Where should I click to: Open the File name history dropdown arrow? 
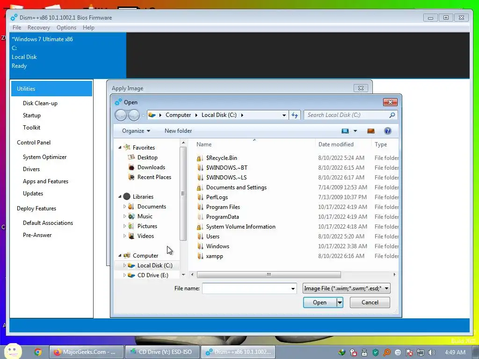click(x=293, y=288)
